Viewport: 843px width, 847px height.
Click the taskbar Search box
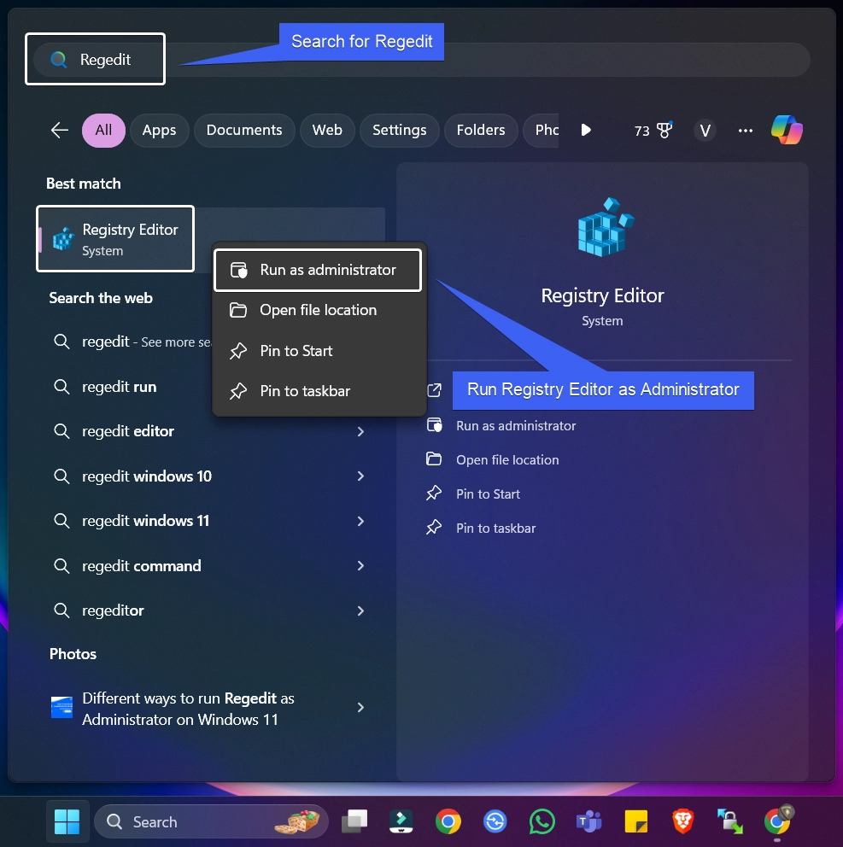tap(211, 821)
